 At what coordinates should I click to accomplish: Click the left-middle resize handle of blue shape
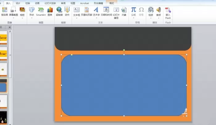pyautogui.click(x=61, y=85)
